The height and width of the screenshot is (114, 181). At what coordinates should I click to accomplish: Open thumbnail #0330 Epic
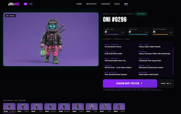[x=37, y=108]
